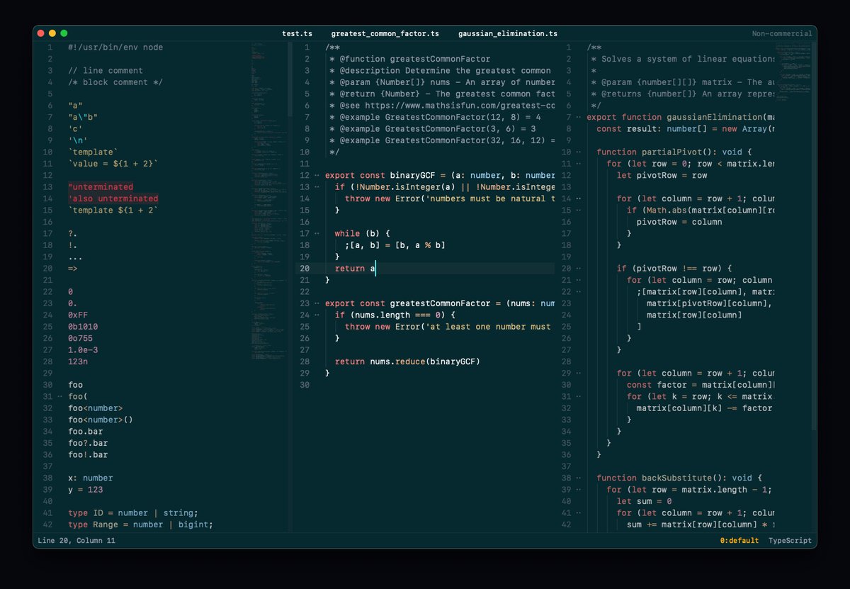Viewport: 850px width, 589px height.
Task: Click the 0:default status item
Action: [x=739, y=540]
